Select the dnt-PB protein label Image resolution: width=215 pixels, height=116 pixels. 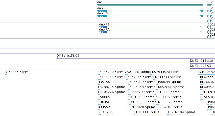coord(104,24)
